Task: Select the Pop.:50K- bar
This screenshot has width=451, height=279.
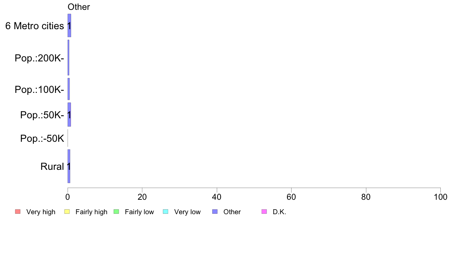Action: coord(69,114)
